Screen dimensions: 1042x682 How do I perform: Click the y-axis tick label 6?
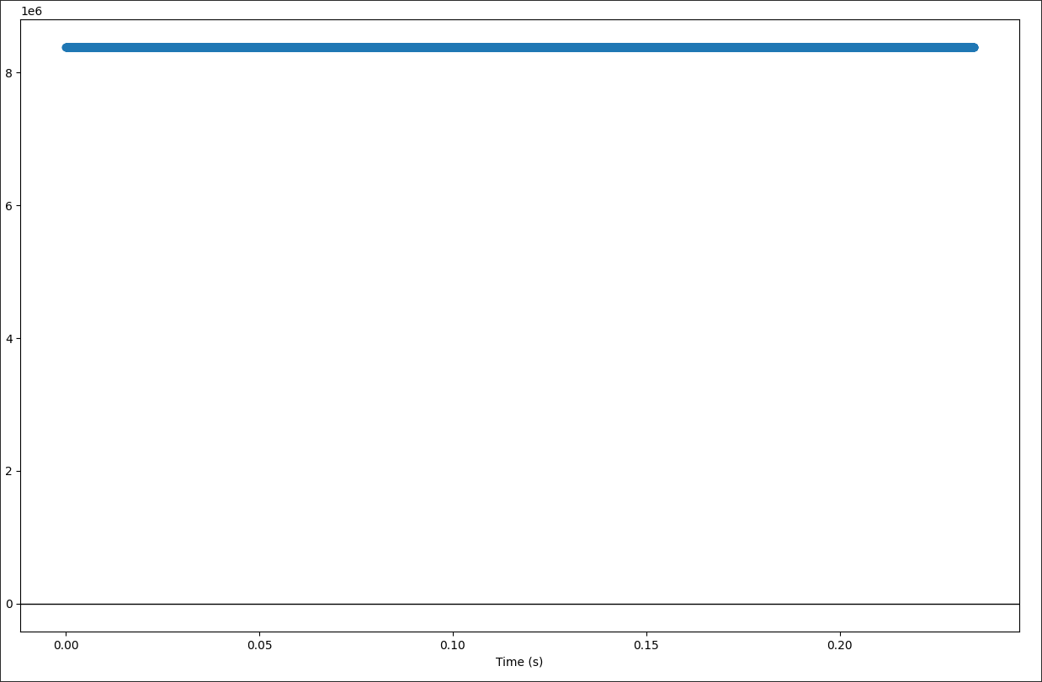click(9, 206)
